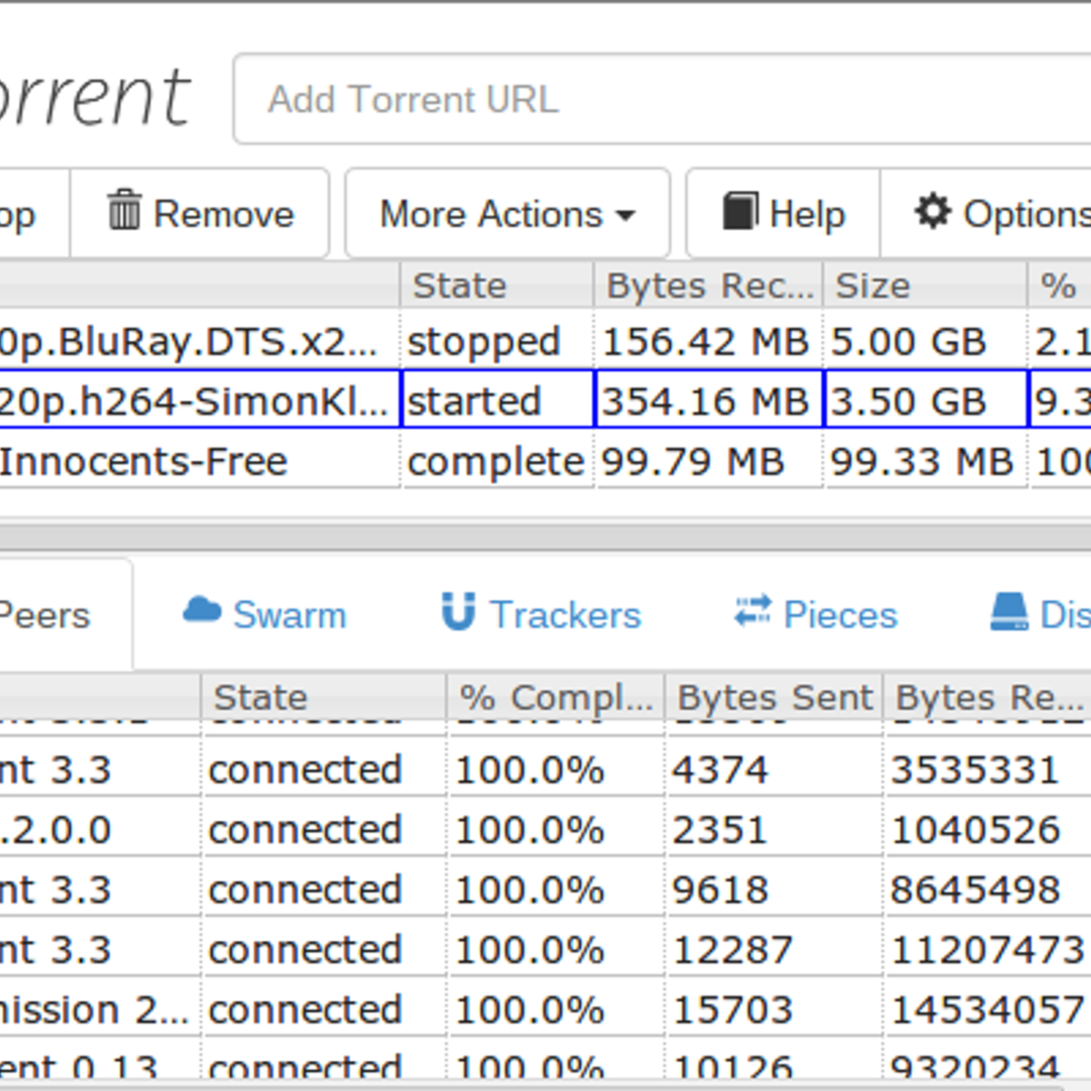Click the trash icon on Remove button
Viewport: 1091px width, 1091px height.
pos(124,211)
